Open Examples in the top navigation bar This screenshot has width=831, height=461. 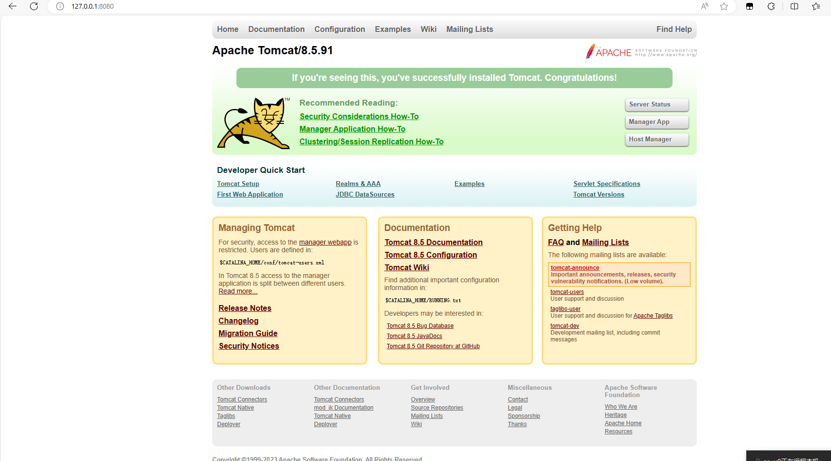tap(392, 29)
